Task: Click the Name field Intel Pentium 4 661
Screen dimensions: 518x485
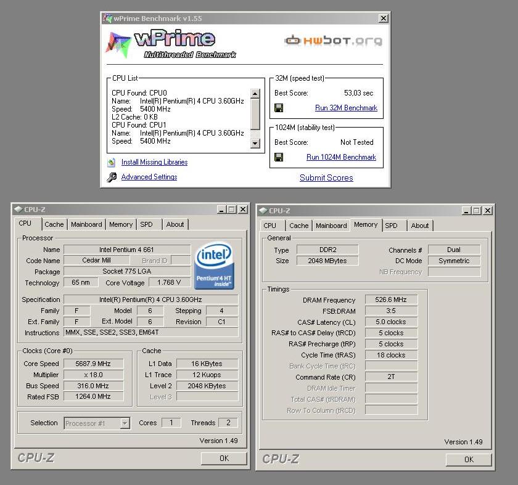Action: [127, 250]
